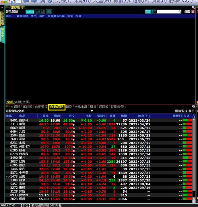Click the 篩選 filter button
Image resolution: width=198 pixels, height=207 pixels.
click(x=187, y=11)
